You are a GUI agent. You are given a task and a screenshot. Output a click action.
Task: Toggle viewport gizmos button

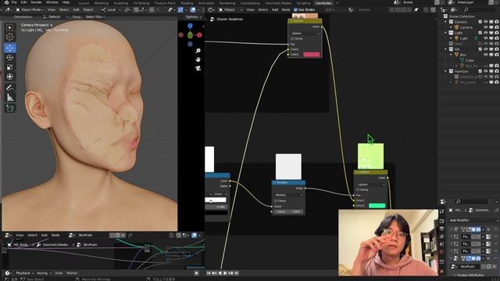pyautogui.click(x=180, y=10)
